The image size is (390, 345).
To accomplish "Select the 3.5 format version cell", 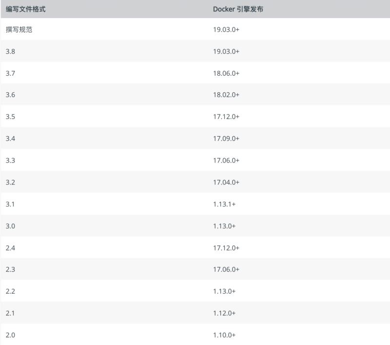I will 10,117.
